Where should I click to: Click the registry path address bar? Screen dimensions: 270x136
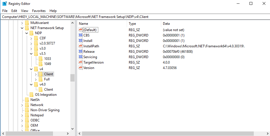[135, 17]
